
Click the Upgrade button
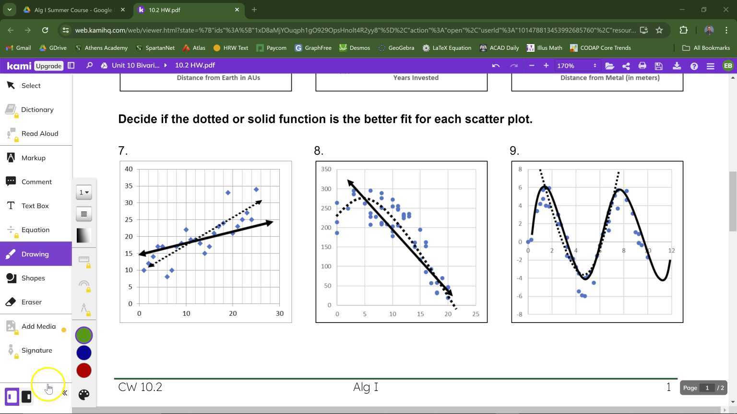point(48,66)
